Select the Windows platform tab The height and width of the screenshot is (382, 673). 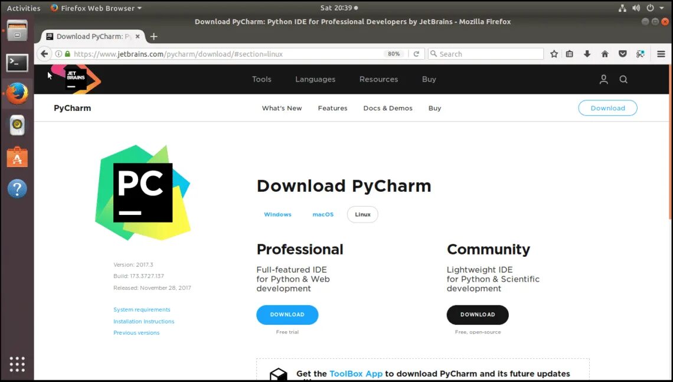point(277,214)
